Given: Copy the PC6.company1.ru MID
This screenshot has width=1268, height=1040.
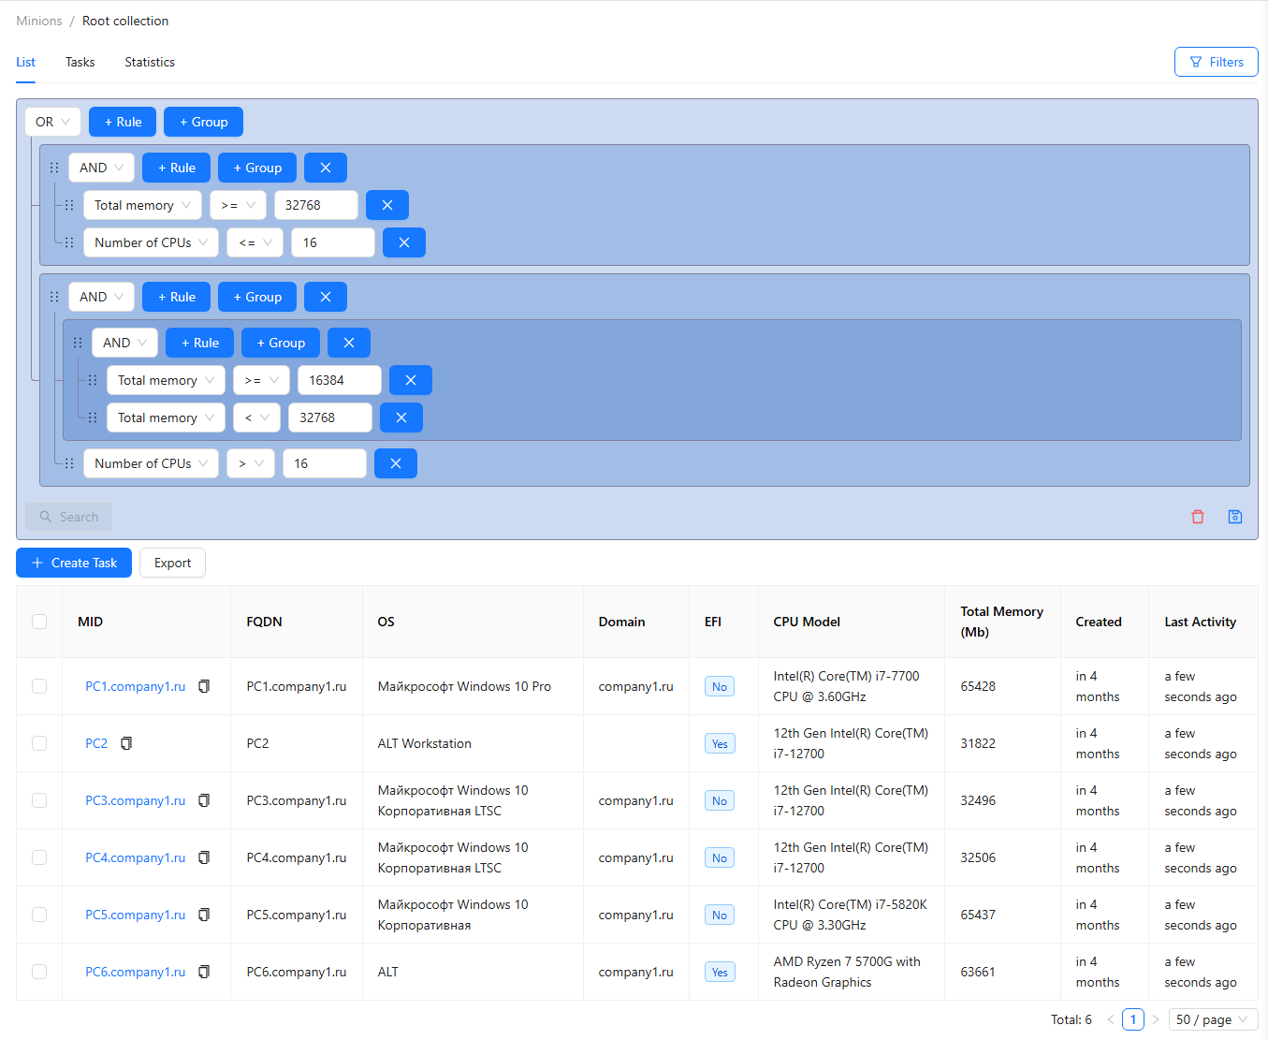Looking at the screenshot, I should point(204,972).
